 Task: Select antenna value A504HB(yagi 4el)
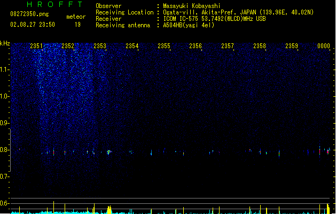click(189, 25)
